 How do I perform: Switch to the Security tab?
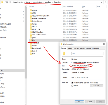[76, 49]
